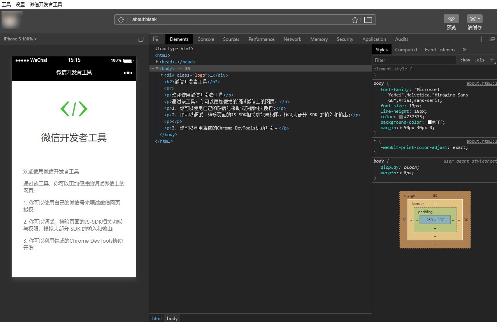Toggle the .cls class editor
This screenshot has width=497, height=322.
[x=479, y=60]
